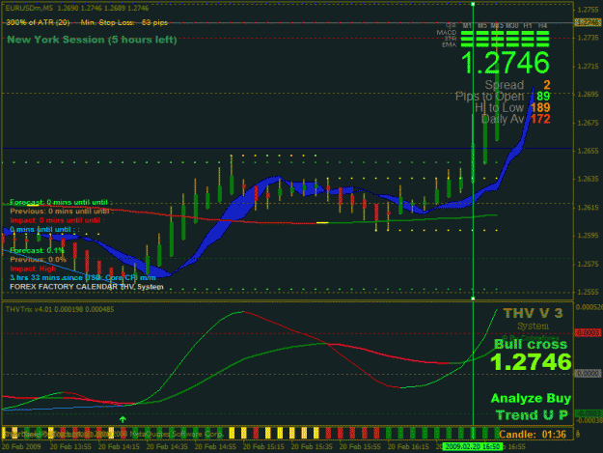Click the New York Session label
The image size is (603, 453).
click(x=92, y=40)
